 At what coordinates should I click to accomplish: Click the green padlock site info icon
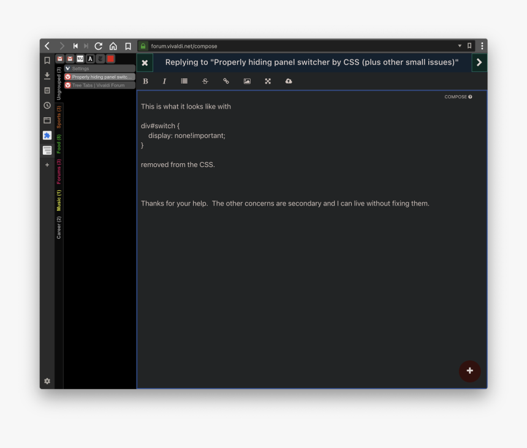tap(143, 46)
